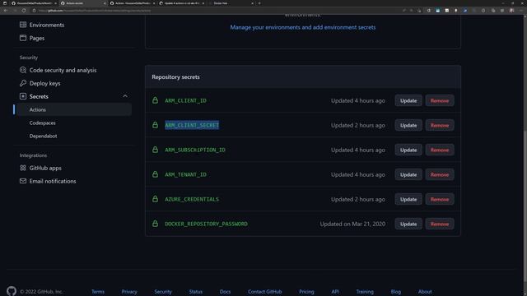Open the Training footer link

tap(365, 292)
